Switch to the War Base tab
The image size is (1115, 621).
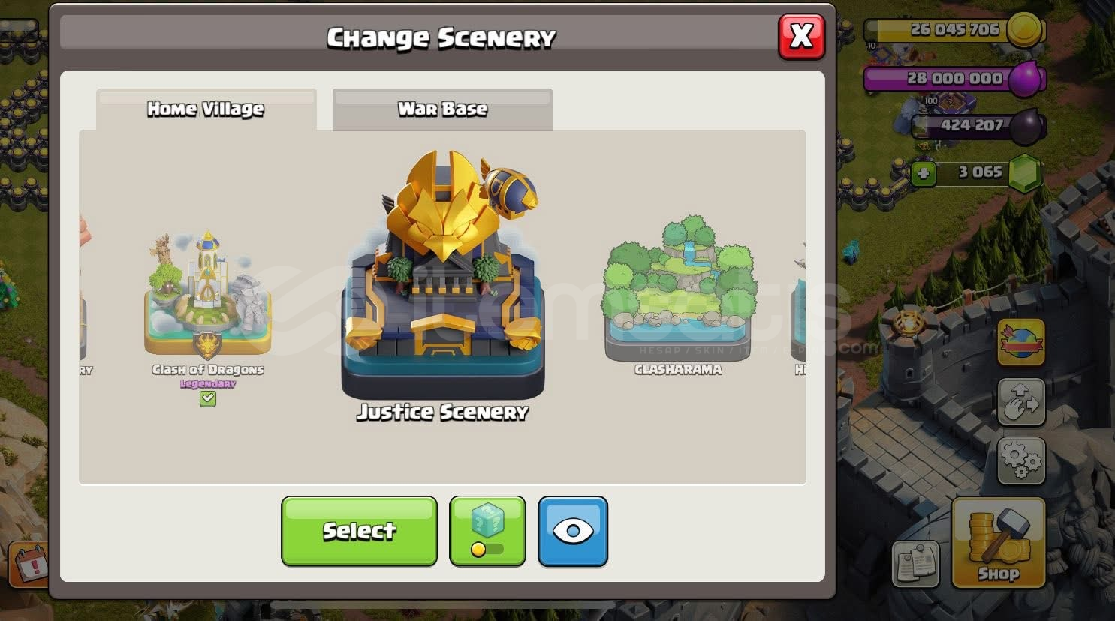(442, 109)
